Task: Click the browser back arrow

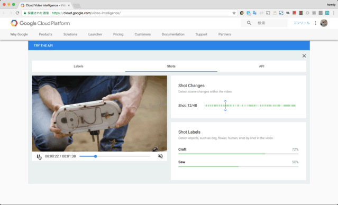Action: point(4,13)
